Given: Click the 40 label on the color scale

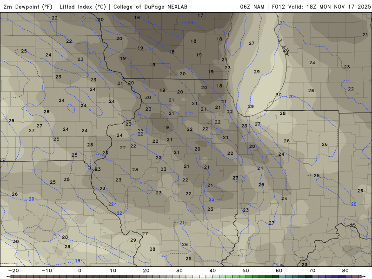Looking at the screenshot, I should (213, 271).
